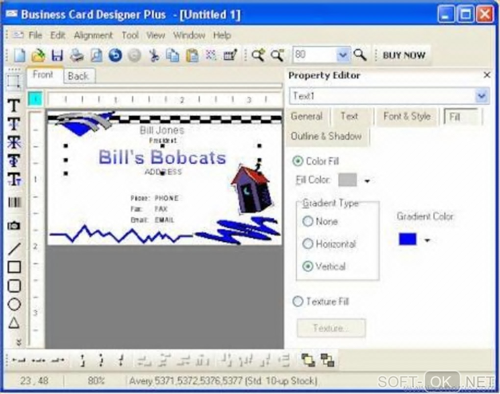The height and width of the screenshot is (394, 500).
Task: Select the Line drawing tool
Action: (x=14, y=248)
